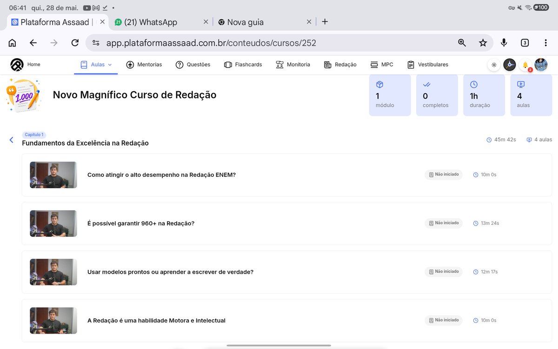Open the Flashcards section
Screen dimensions: 558x349
(243, 65)
